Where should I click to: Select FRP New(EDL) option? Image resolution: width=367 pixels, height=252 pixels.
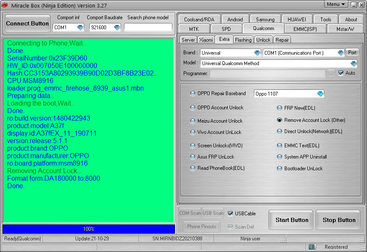279,108
